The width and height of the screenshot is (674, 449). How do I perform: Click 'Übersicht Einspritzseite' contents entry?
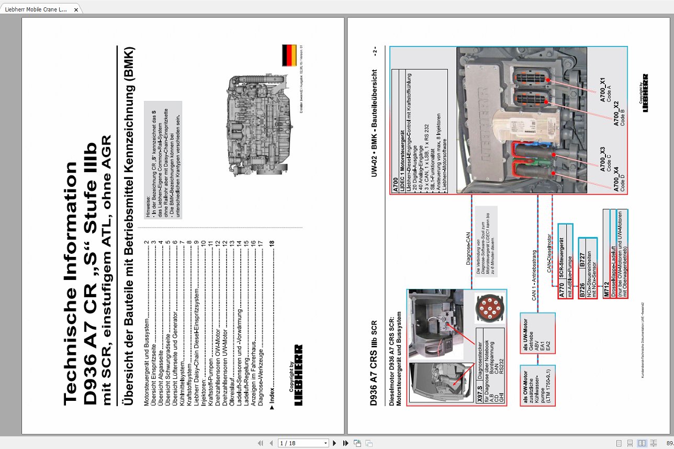154,322
